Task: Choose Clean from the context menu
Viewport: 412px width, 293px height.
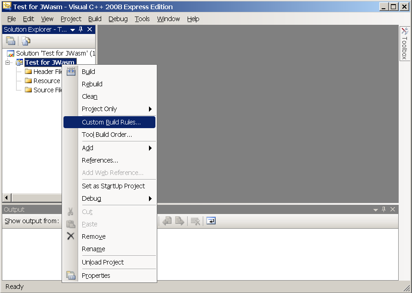Action: pyautogui.click(x=109, y=96)
